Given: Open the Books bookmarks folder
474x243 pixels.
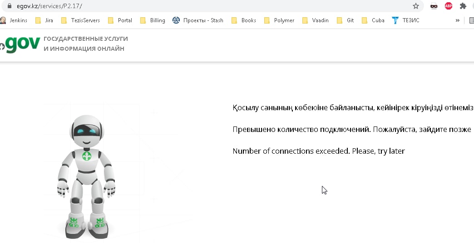Looking at the screenshot, I should point(244,20).
